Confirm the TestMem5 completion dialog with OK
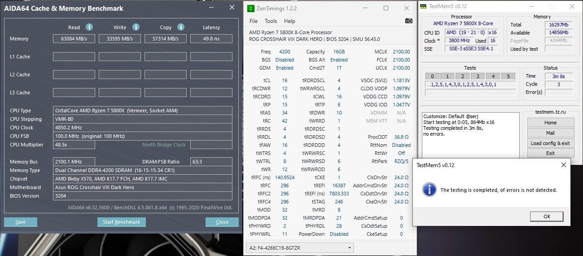 click(x=547, y=216)
